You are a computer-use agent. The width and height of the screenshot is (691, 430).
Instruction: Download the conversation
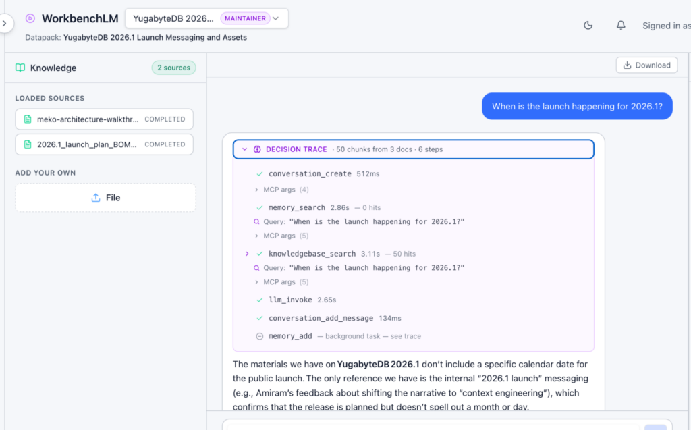(x=646, y=65)
